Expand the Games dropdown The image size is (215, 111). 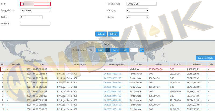137,17
